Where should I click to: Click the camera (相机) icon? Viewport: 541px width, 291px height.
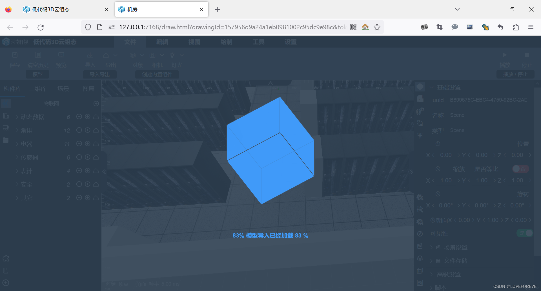click(x=153, y=55)
